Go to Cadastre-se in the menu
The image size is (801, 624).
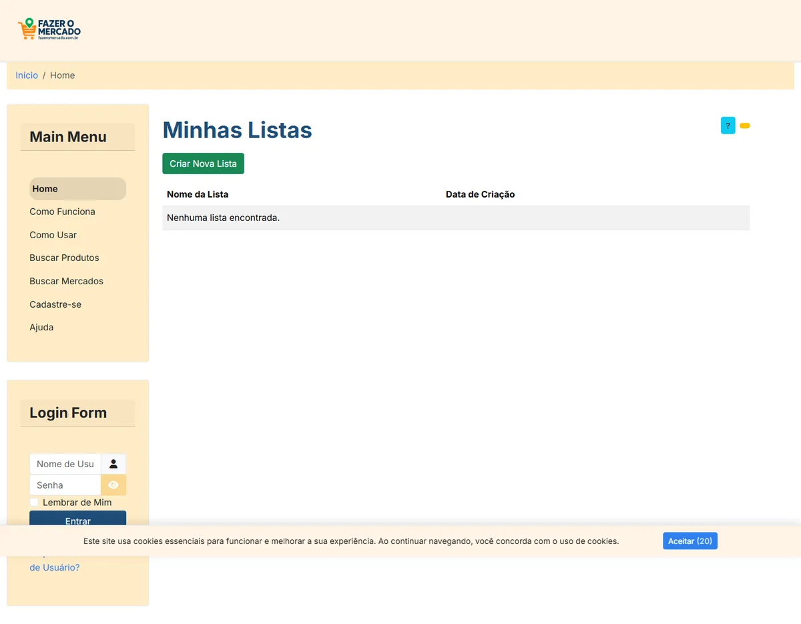[55, 304]
